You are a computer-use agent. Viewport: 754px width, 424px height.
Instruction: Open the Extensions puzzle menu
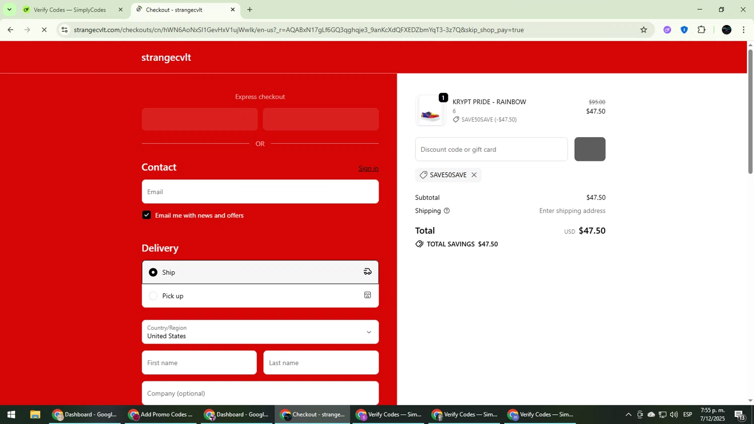point(702,30)
